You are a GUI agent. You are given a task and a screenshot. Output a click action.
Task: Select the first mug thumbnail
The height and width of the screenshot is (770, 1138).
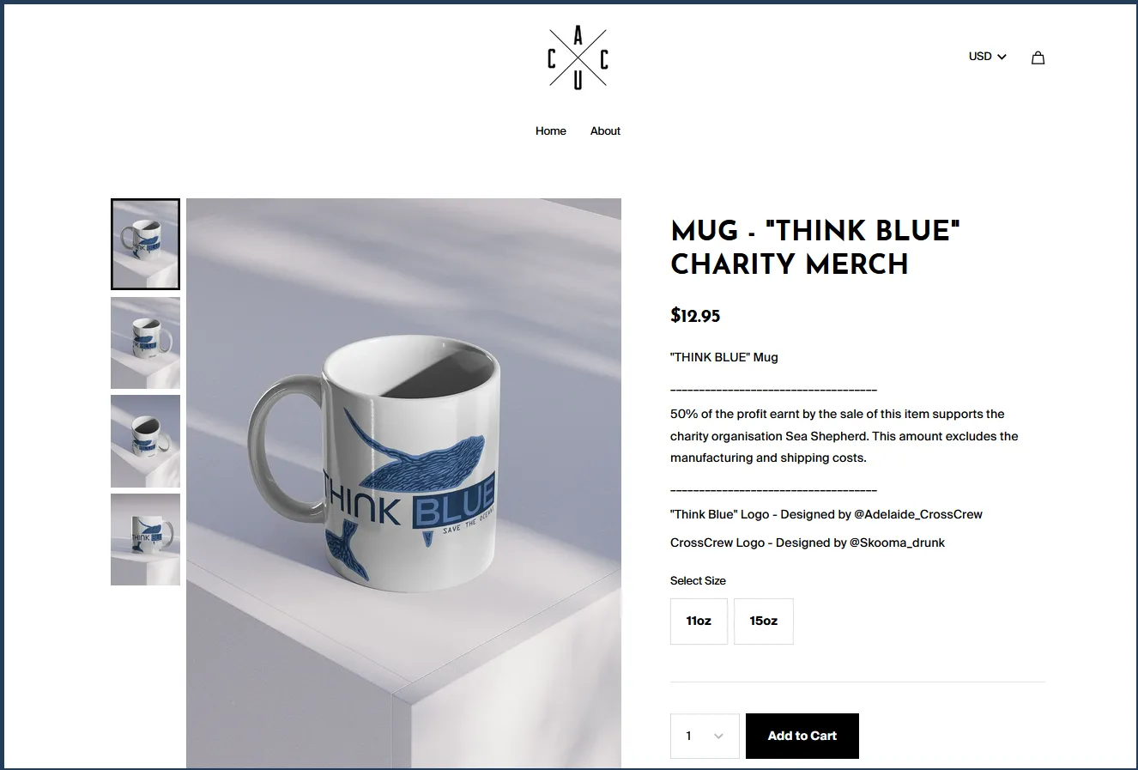[145, 244]
